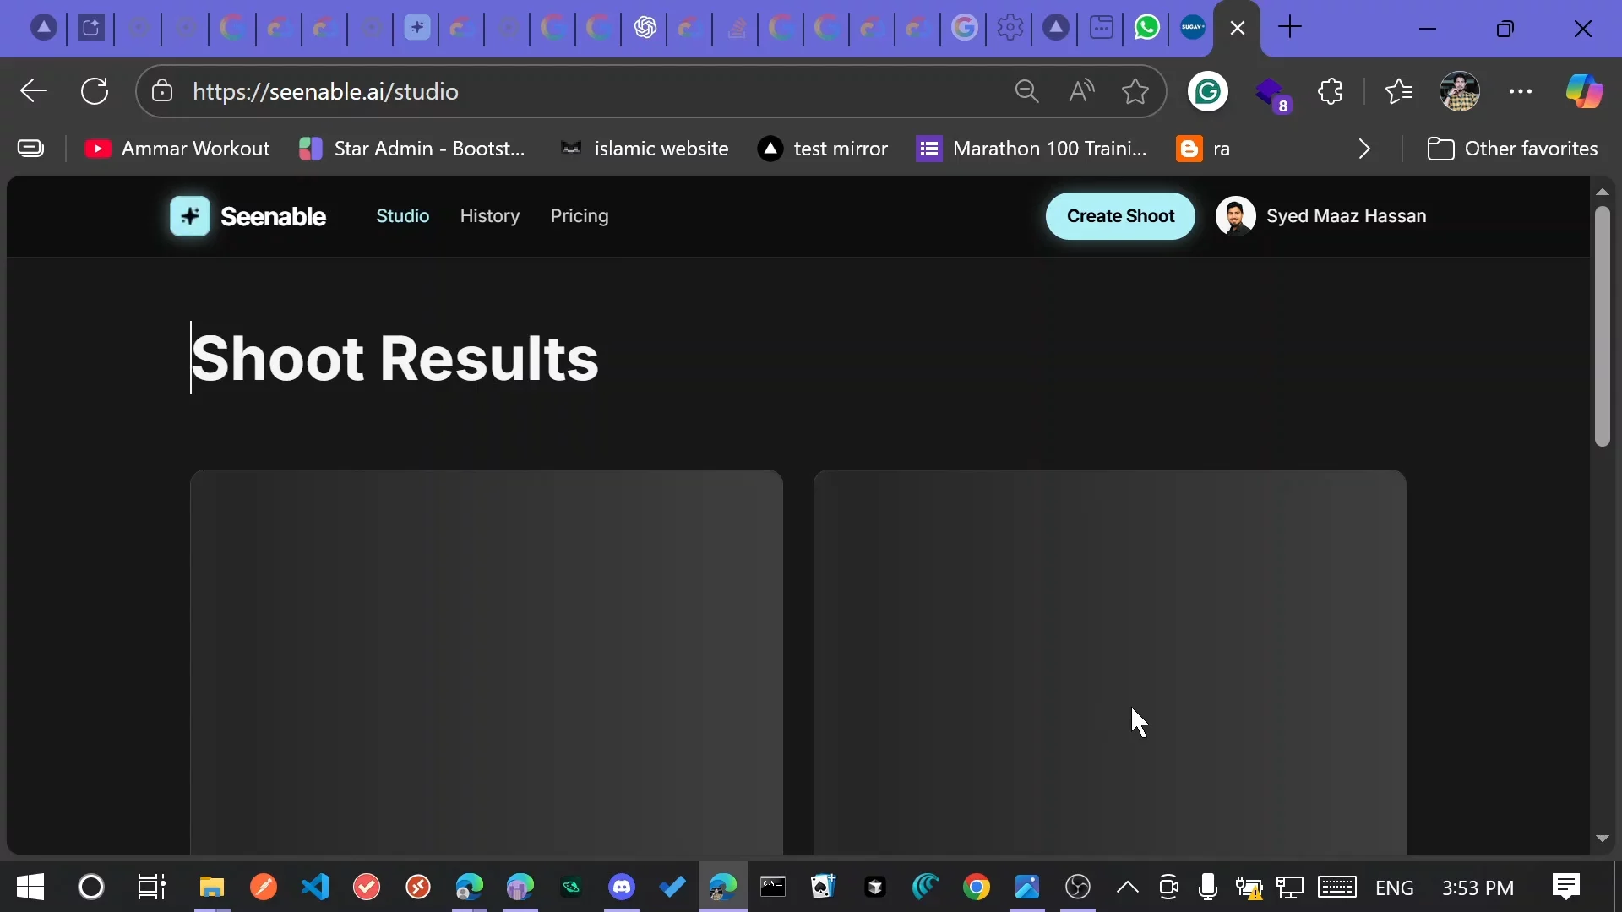Open the Copilot sidebar icon
This screenshot has height=912, width=1622.
pyautogui.click(x=1584, y=91)
